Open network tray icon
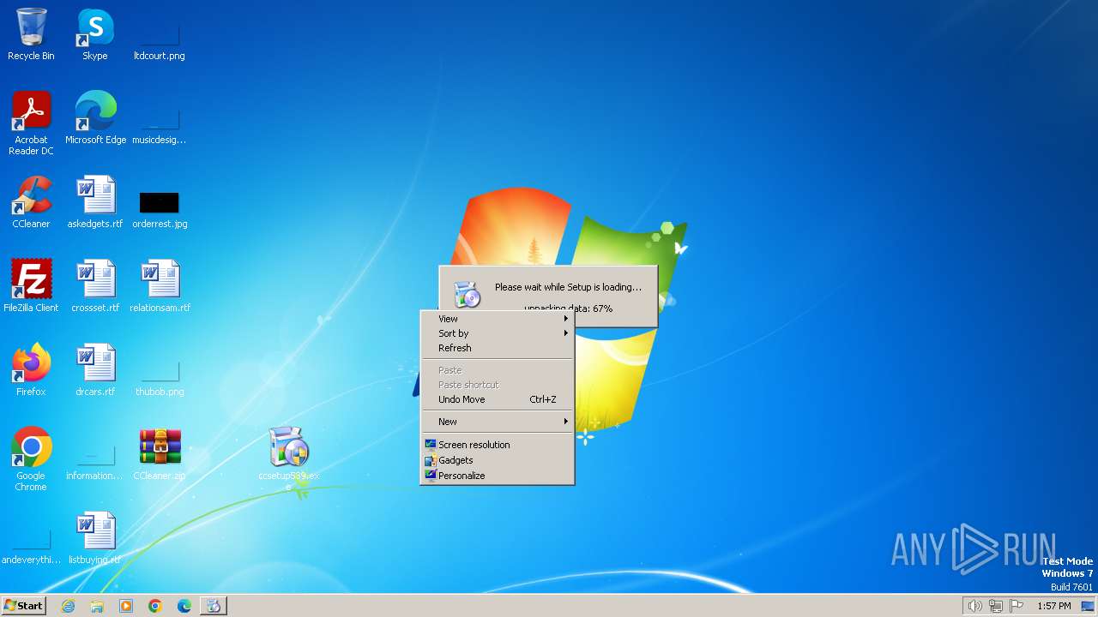Image resolution: width=1098 pixels, height=617 pixels. 996,606
